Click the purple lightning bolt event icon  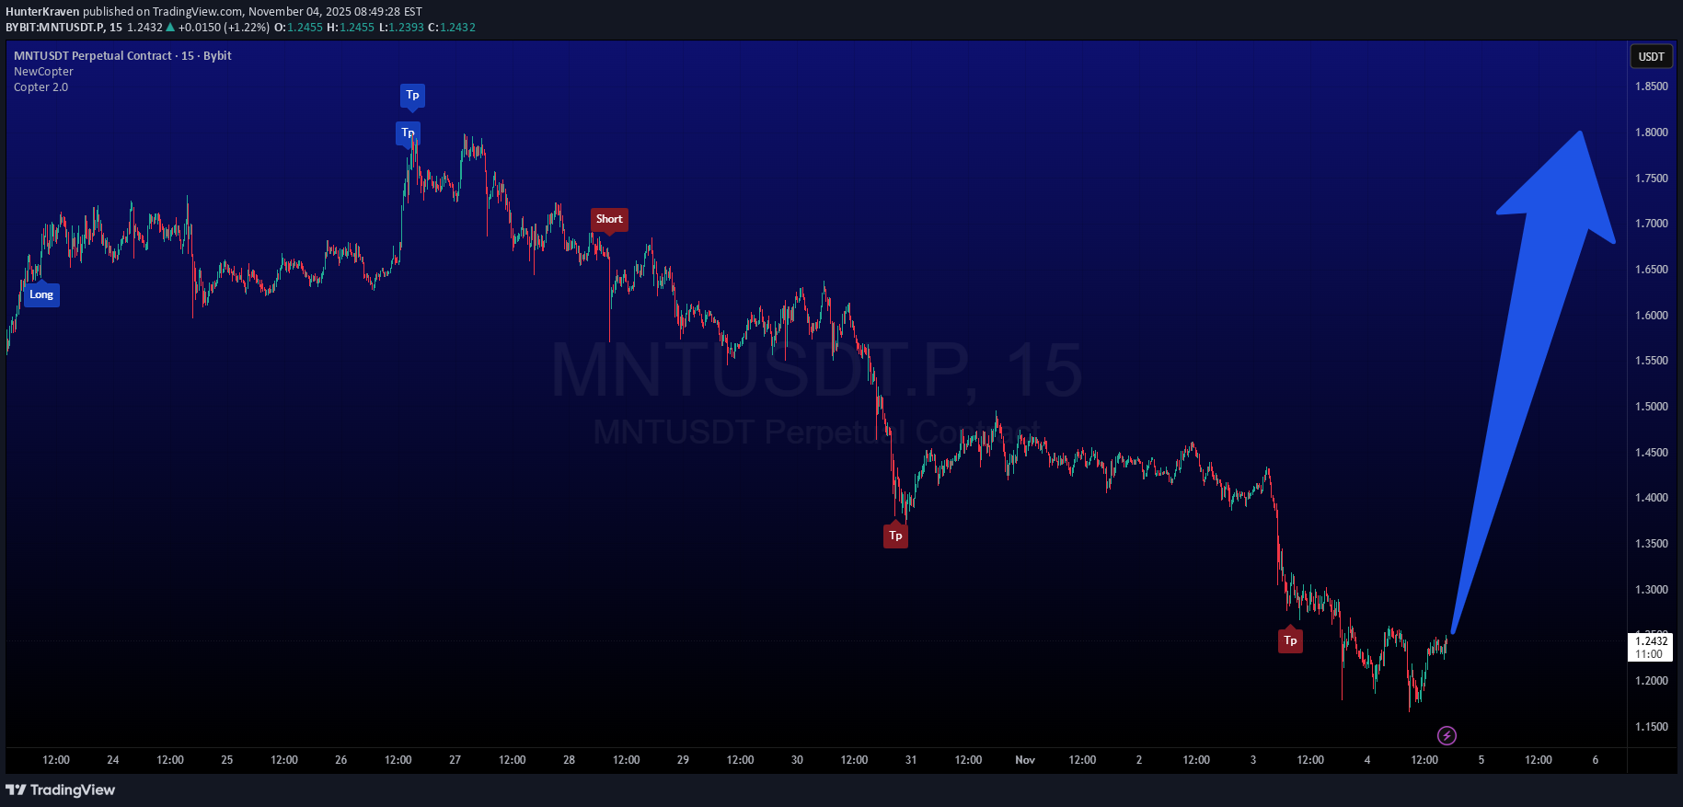[1447, 735]
